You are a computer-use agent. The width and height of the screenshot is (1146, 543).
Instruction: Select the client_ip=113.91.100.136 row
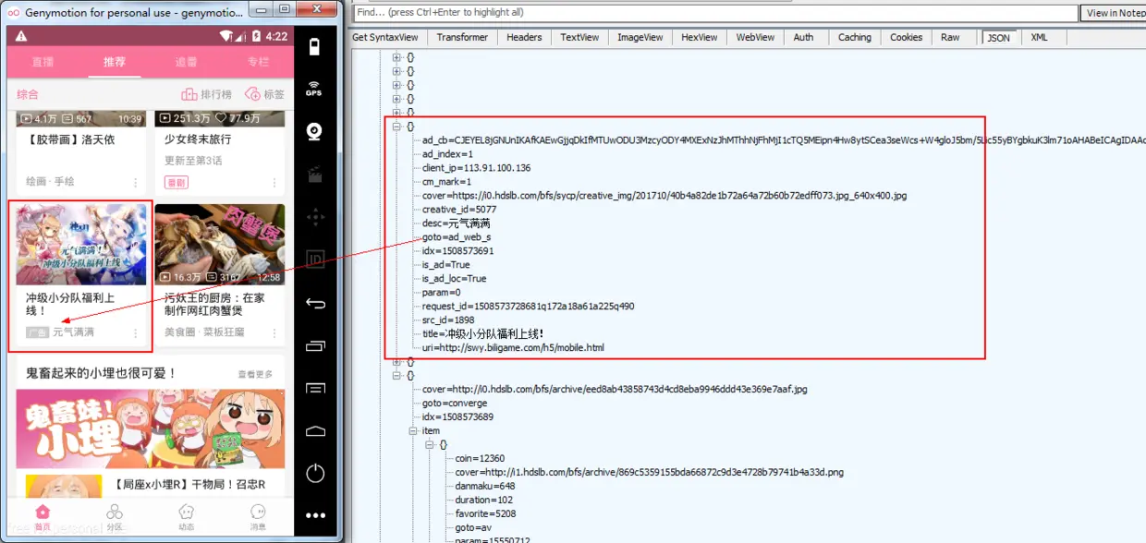476,168
